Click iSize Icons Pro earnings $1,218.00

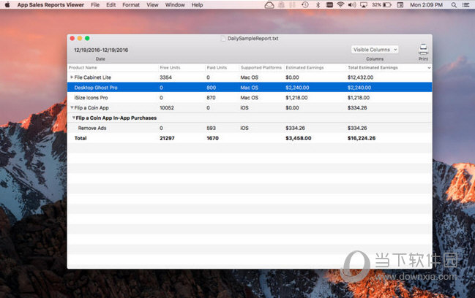coord(296,98)
